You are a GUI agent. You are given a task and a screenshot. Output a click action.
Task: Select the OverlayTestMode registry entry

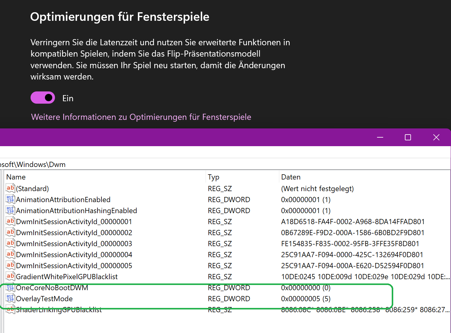coord(45,298)
